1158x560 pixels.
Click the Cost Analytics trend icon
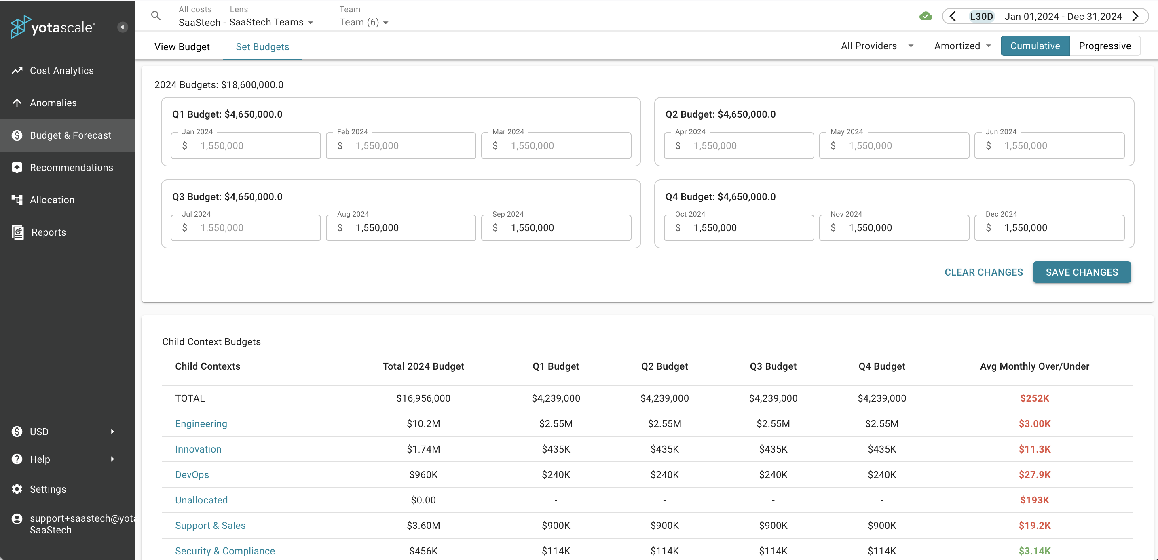click(x=17, y=71)
